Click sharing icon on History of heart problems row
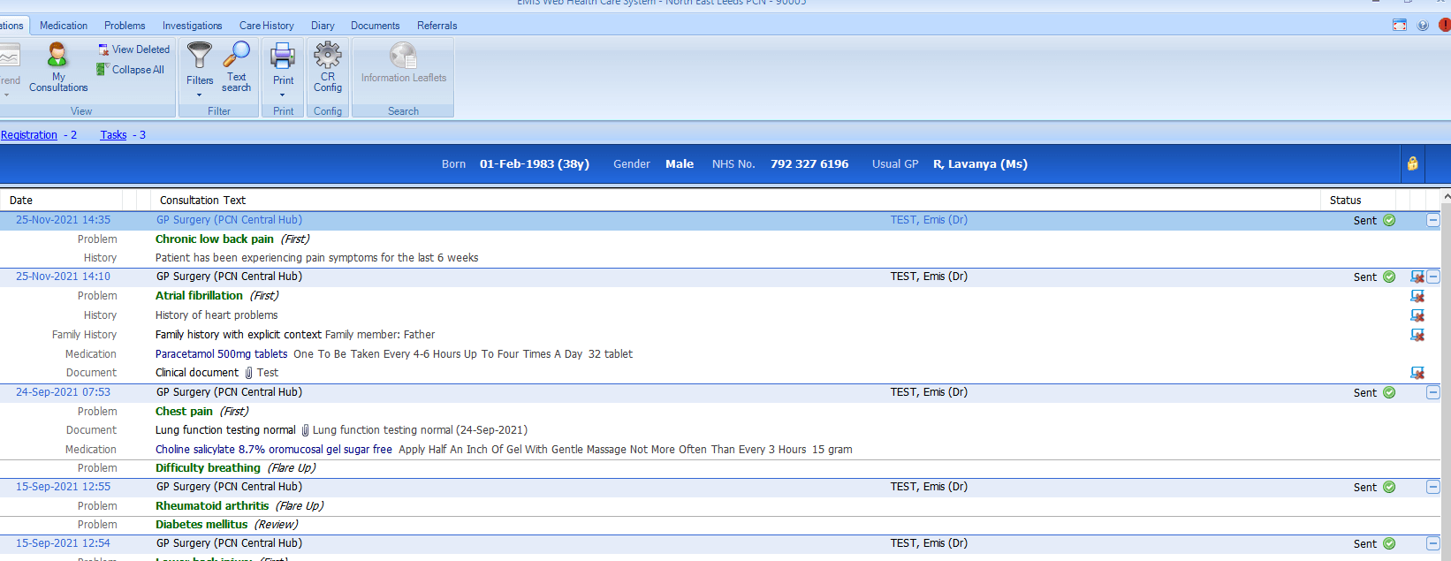The image size is (1451, 561). click(1417, 315)
